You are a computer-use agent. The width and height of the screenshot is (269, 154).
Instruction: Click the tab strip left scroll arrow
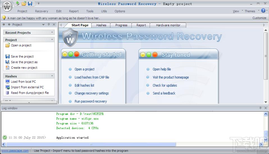tap(61, 25)
